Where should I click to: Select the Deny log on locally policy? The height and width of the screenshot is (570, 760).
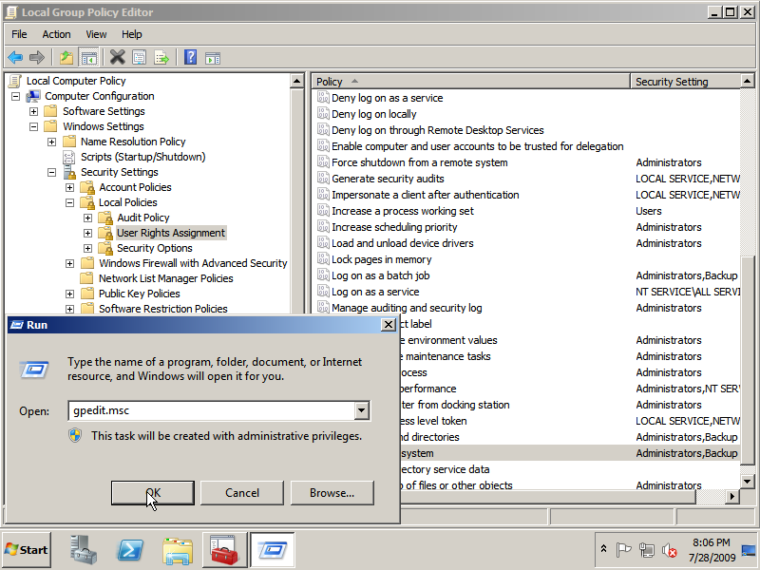pos(373,114)
